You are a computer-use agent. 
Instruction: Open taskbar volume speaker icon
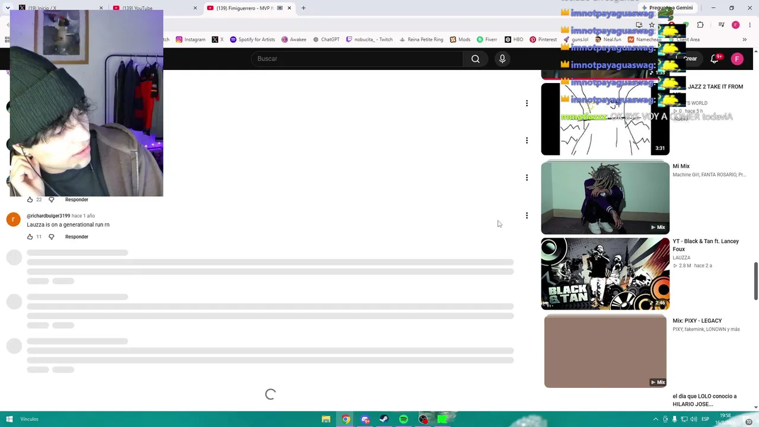[693, 419]
